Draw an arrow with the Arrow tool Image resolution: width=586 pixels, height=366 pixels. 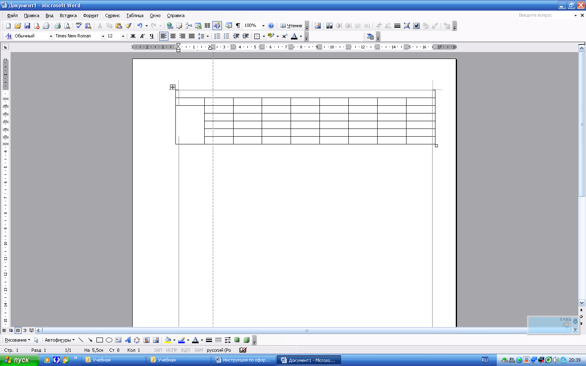click(90, 340)
